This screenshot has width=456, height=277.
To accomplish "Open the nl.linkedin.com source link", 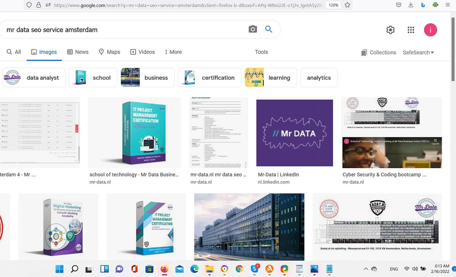I will pyautogui.click(x=274, y=182).
